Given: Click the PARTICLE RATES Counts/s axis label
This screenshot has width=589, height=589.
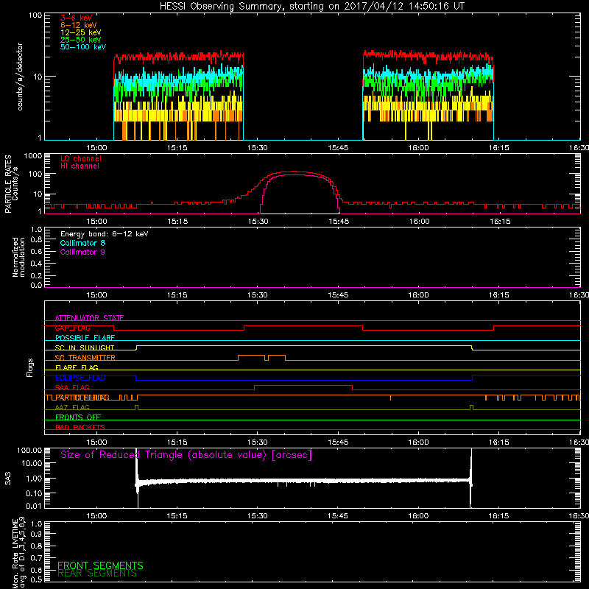Looking at the screenshot, I should tap(11, 184).
